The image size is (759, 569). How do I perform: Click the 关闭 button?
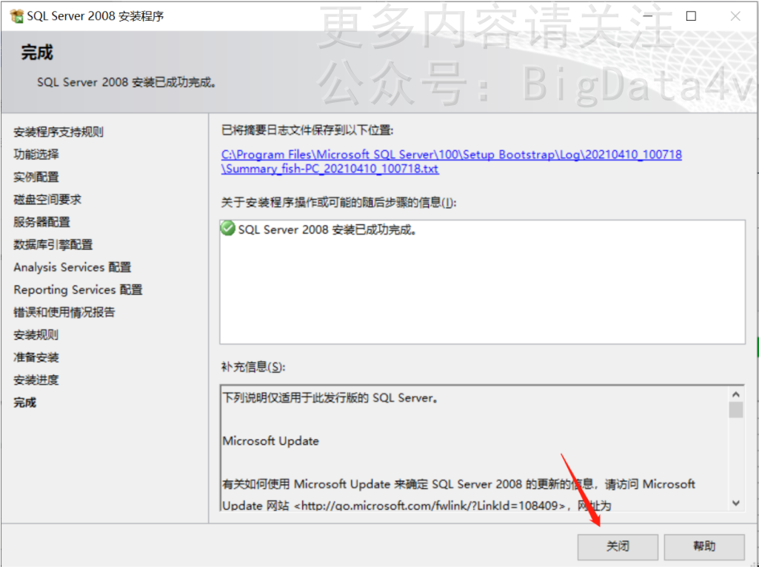point(618,547)
